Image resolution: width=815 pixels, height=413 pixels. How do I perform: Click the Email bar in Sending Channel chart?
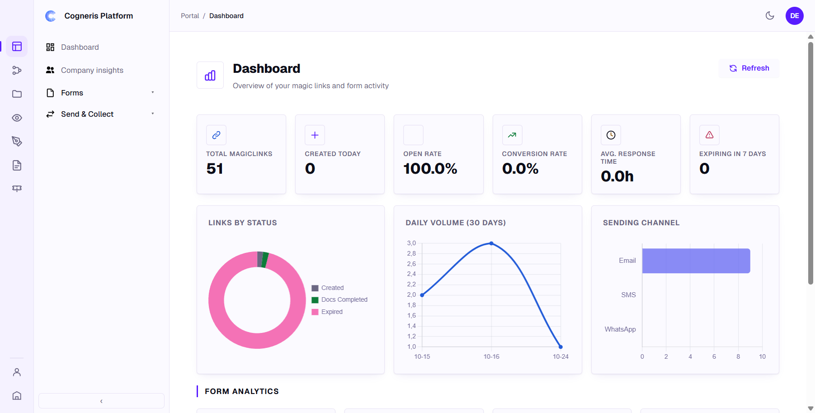(x=696, y=261)
